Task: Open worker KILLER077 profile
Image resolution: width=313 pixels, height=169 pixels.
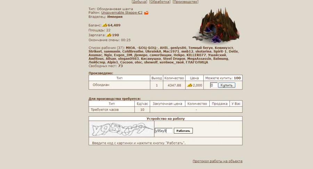Action: click(196, 55)
